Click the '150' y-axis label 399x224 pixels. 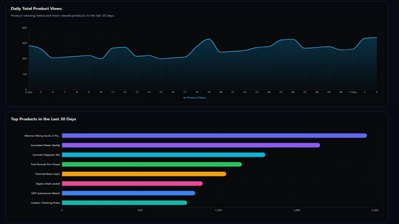pyautogui.click(x=24, y=74)
